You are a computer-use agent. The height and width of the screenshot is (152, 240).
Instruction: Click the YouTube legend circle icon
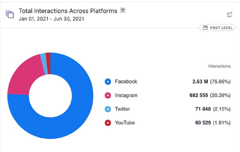click(x=108, y=123)
